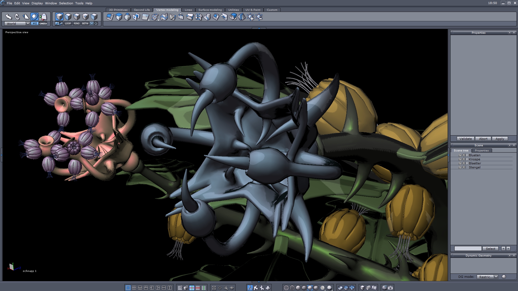Click the scene search input field
The width and height of the screenshot is (518, 291).
coord(468,248)
